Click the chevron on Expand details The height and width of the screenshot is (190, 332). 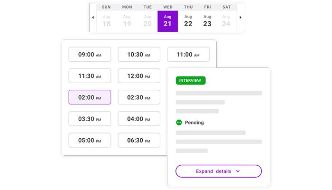pyautogui.click(x=238, y=171)
